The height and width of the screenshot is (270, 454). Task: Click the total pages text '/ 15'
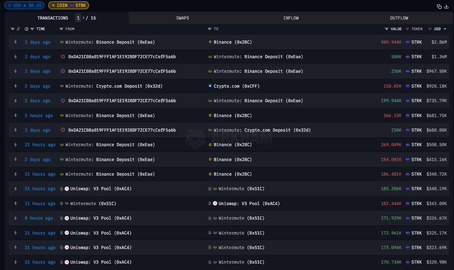pyautogui.click(x=91, y=18)
